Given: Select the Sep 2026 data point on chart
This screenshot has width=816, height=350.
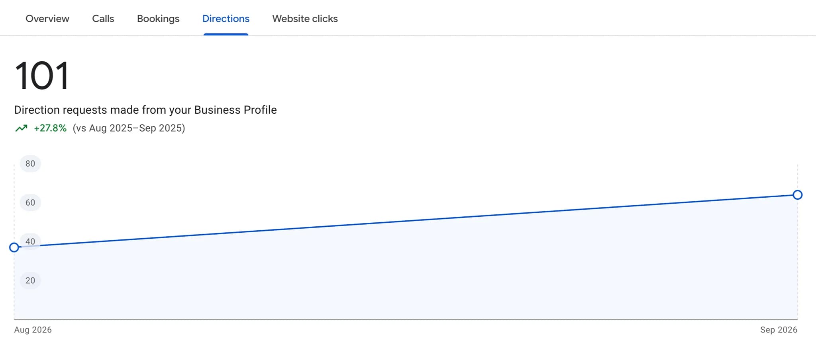Looking at the screenshot, I should (798, 194).
